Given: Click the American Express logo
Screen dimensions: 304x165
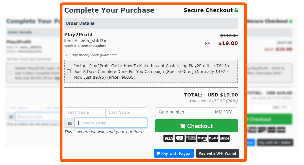Looking at the screenshot, I should pos(191,138).
